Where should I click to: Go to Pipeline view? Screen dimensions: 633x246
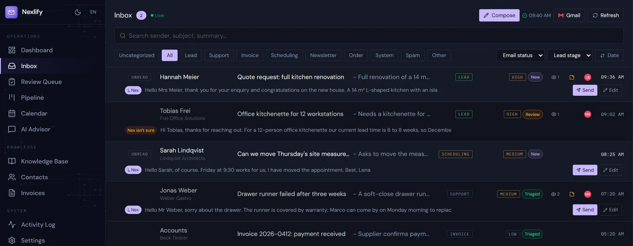[52, 98]
